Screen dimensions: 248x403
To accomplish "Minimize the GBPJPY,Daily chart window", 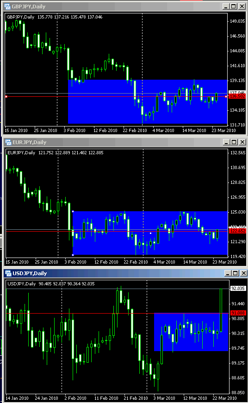I will click(x=226, y=6).
